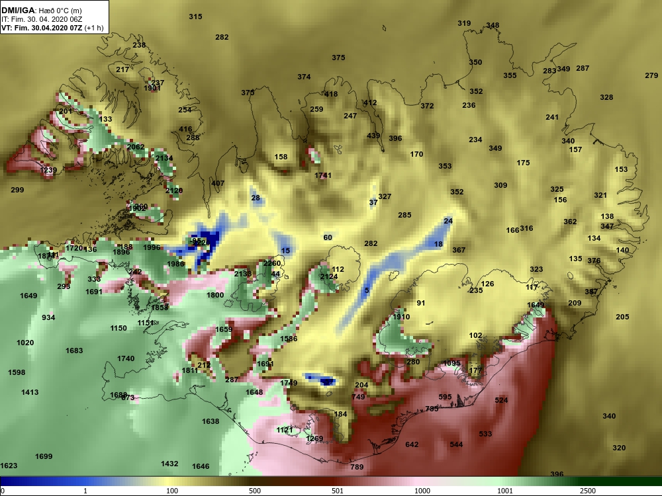The height and width of the screenshot is (496, 662).
Task: Click map value '1095'
Action: click(x=451, y=363)
